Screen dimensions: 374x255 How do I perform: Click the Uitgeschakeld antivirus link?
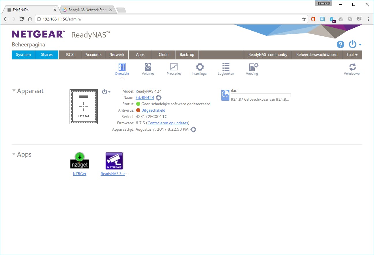153,110
